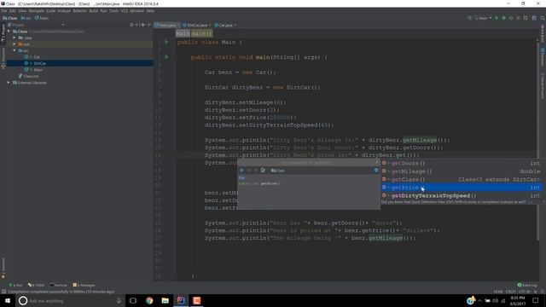The height and width of the screenshot is (307, 546).
Task: Toggle the Database tool window on right edge
Action: coord(543,57)
